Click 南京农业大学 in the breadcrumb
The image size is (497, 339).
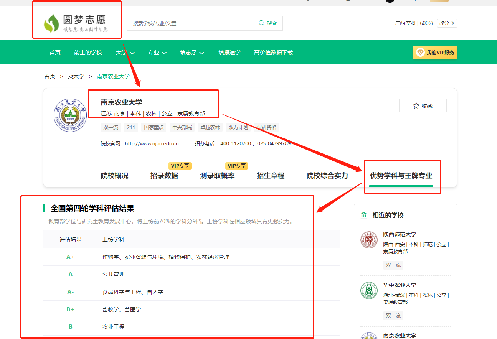click(113, 76)
